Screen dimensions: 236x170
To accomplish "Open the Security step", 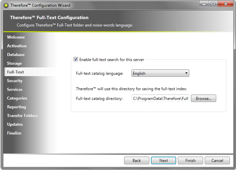I will click(14, 81).
